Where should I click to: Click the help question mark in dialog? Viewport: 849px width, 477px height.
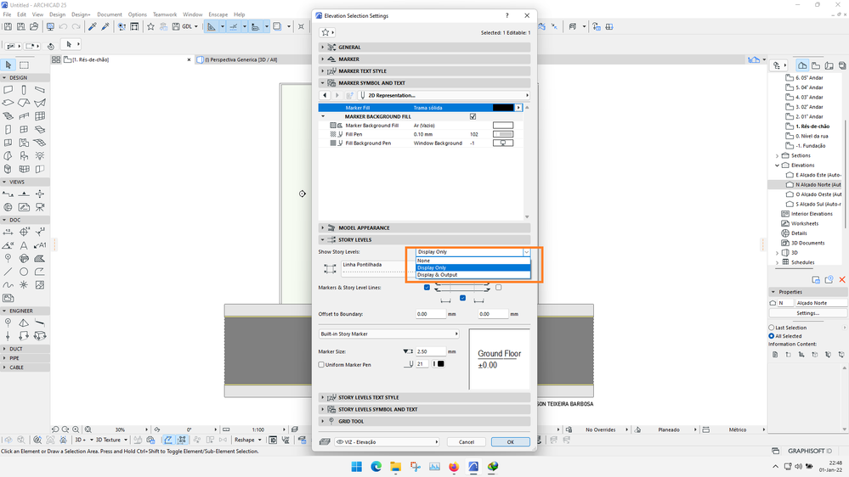click(507, 15)
